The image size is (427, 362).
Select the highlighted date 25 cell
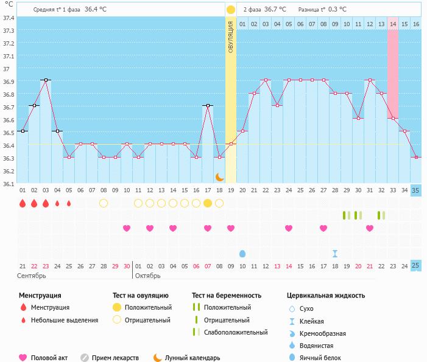click(416, 266)
